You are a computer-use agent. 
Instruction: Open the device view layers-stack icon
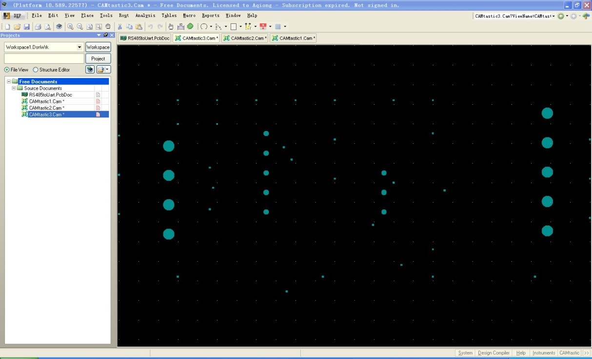pyautogui.click(x=59, y=26)
